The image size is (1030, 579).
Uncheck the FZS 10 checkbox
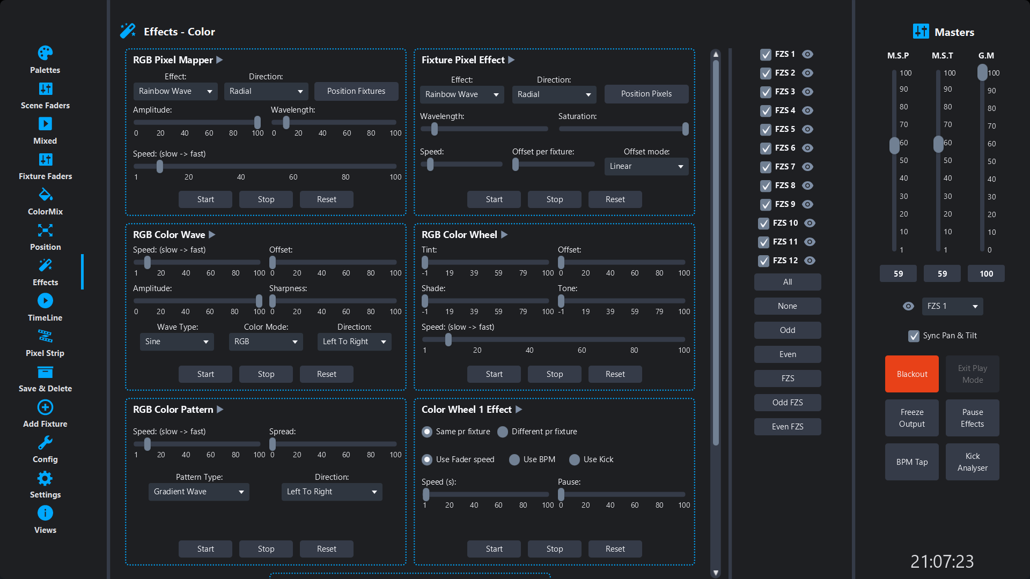tap(764, 224)
